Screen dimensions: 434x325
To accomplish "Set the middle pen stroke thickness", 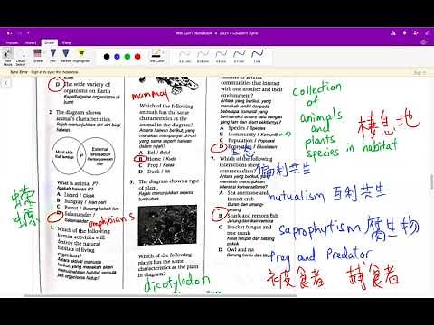I will (x=221, y=56).
